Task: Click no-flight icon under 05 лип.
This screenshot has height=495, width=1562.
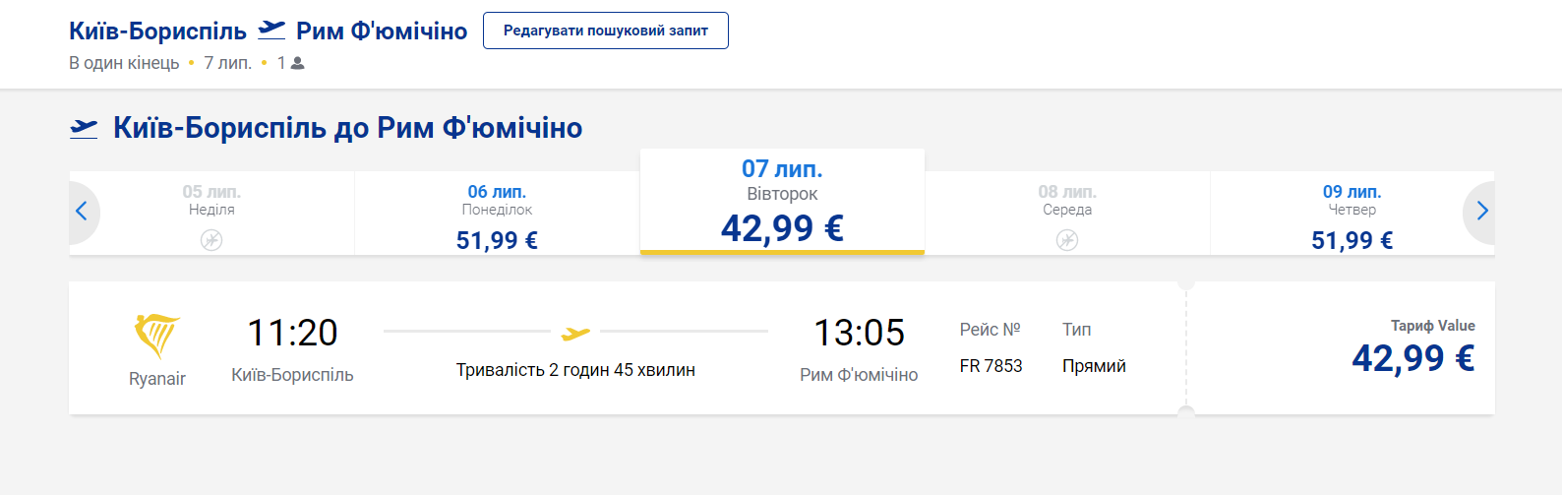Action: tap(211, 240)
